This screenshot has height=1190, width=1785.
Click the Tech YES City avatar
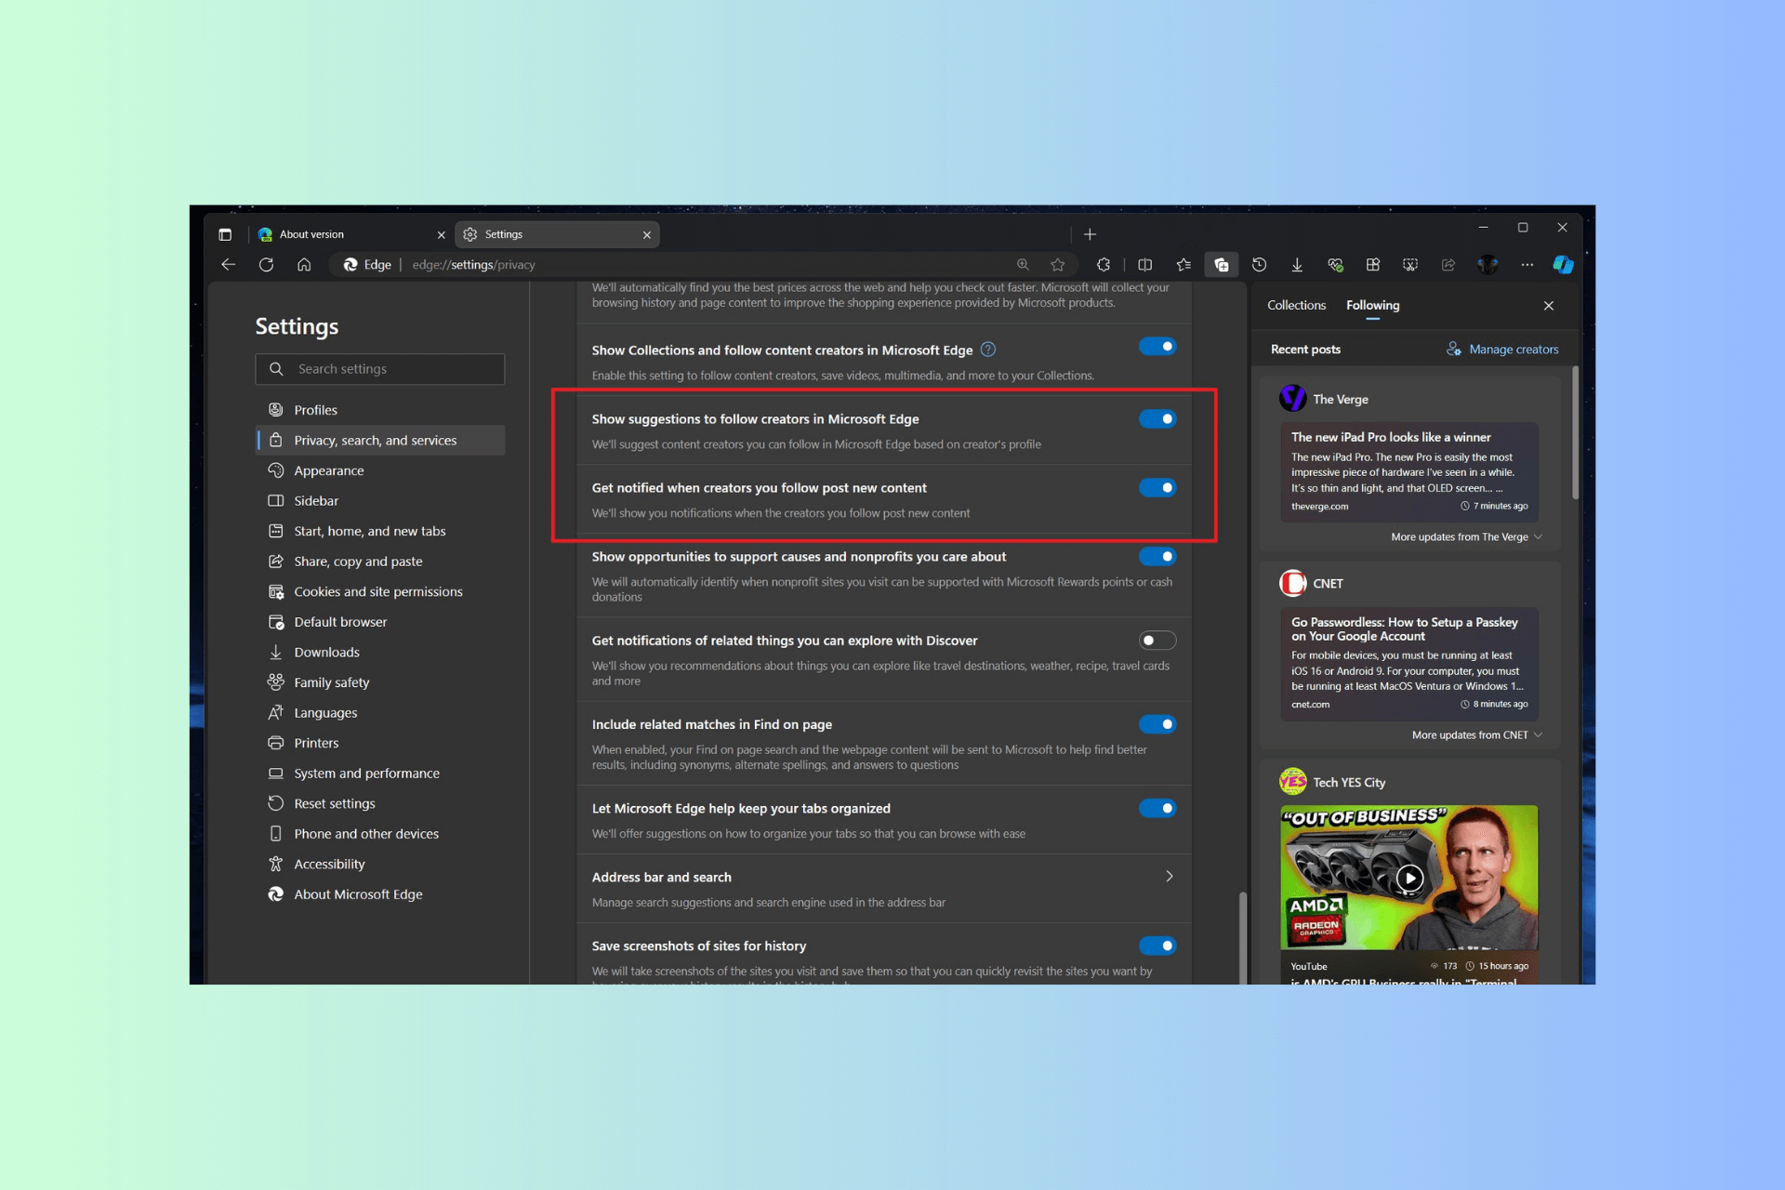1293,782
